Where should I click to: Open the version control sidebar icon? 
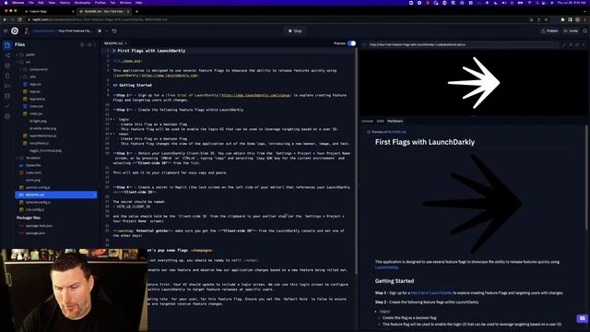(7, 55)
